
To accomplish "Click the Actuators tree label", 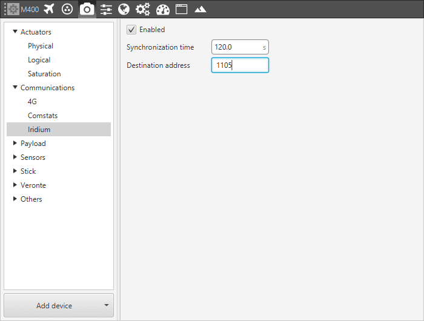I will point(36,32).
